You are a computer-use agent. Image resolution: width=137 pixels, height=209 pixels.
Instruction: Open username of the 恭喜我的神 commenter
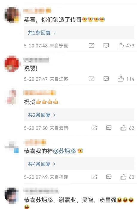pyautogui.click(x=35, y=142)
